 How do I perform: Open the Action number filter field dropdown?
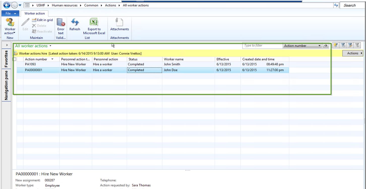(320, 46)
